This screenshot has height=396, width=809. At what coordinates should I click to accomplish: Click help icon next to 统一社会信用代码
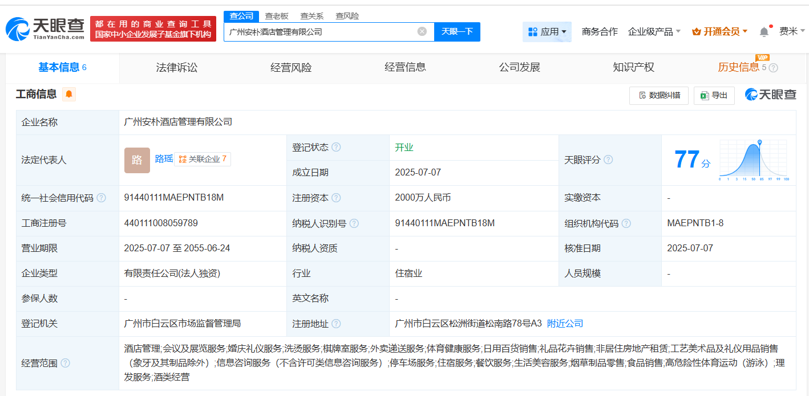pyautogui.click(x=101, y=198)
